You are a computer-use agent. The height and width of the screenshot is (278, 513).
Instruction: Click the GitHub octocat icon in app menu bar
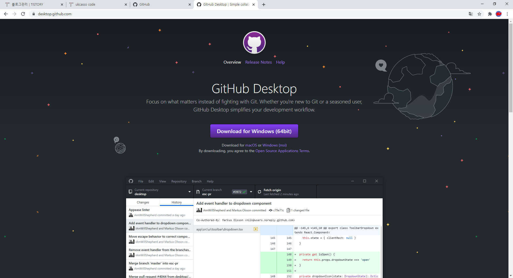pos(131,181)
